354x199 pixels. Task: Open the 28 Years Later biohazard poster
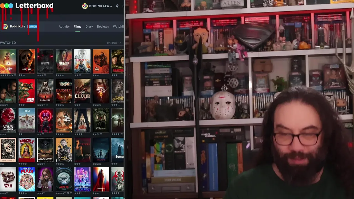point(118,179)
